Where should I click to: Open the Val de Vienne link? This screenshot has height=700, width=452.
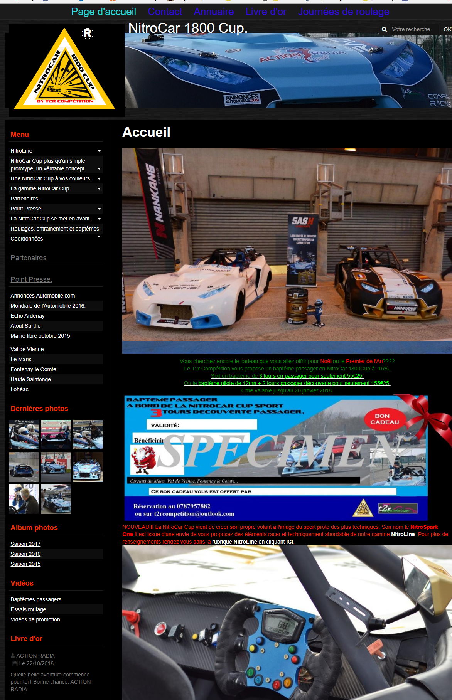(x=27, y=349)
